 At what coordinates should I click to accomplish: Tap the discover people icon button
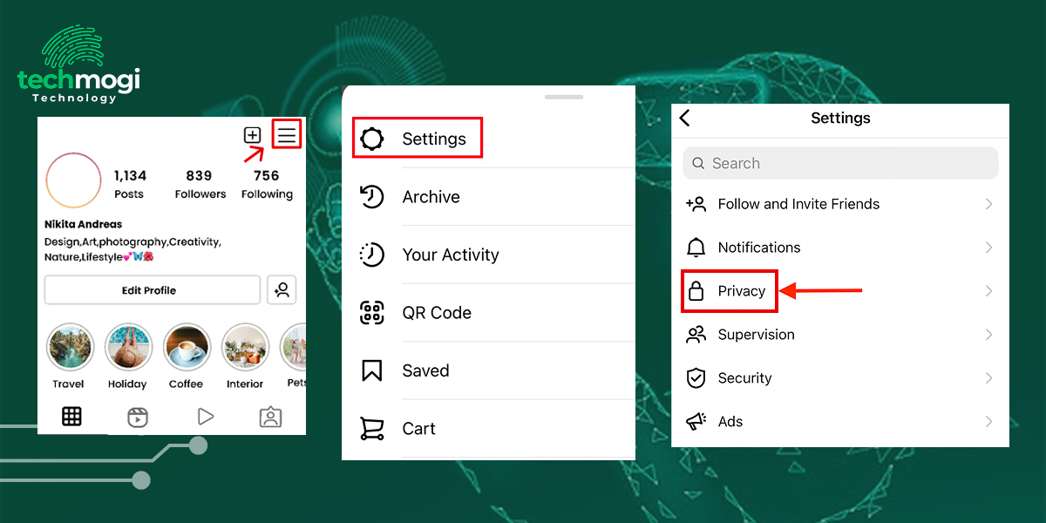coord(282,290)
